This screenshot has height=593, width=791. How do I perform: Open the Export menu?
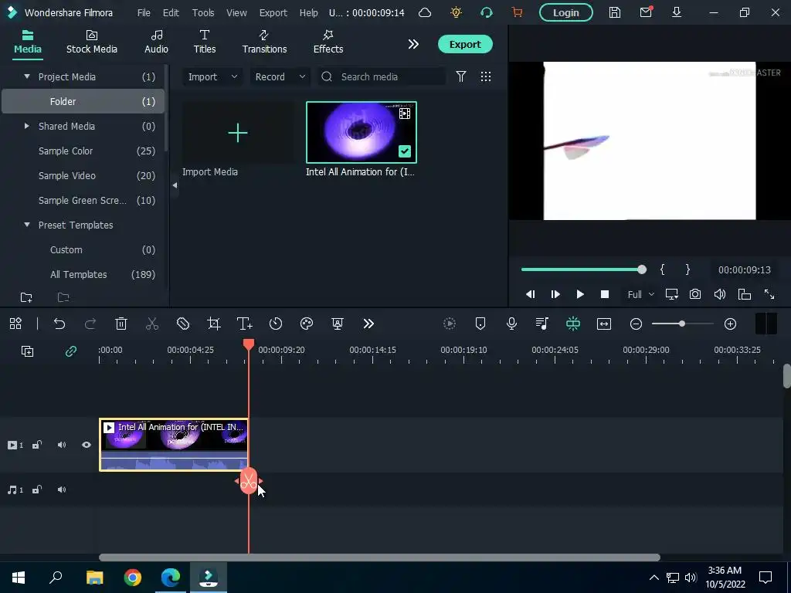pyautogui.click(x=273, y=12)
